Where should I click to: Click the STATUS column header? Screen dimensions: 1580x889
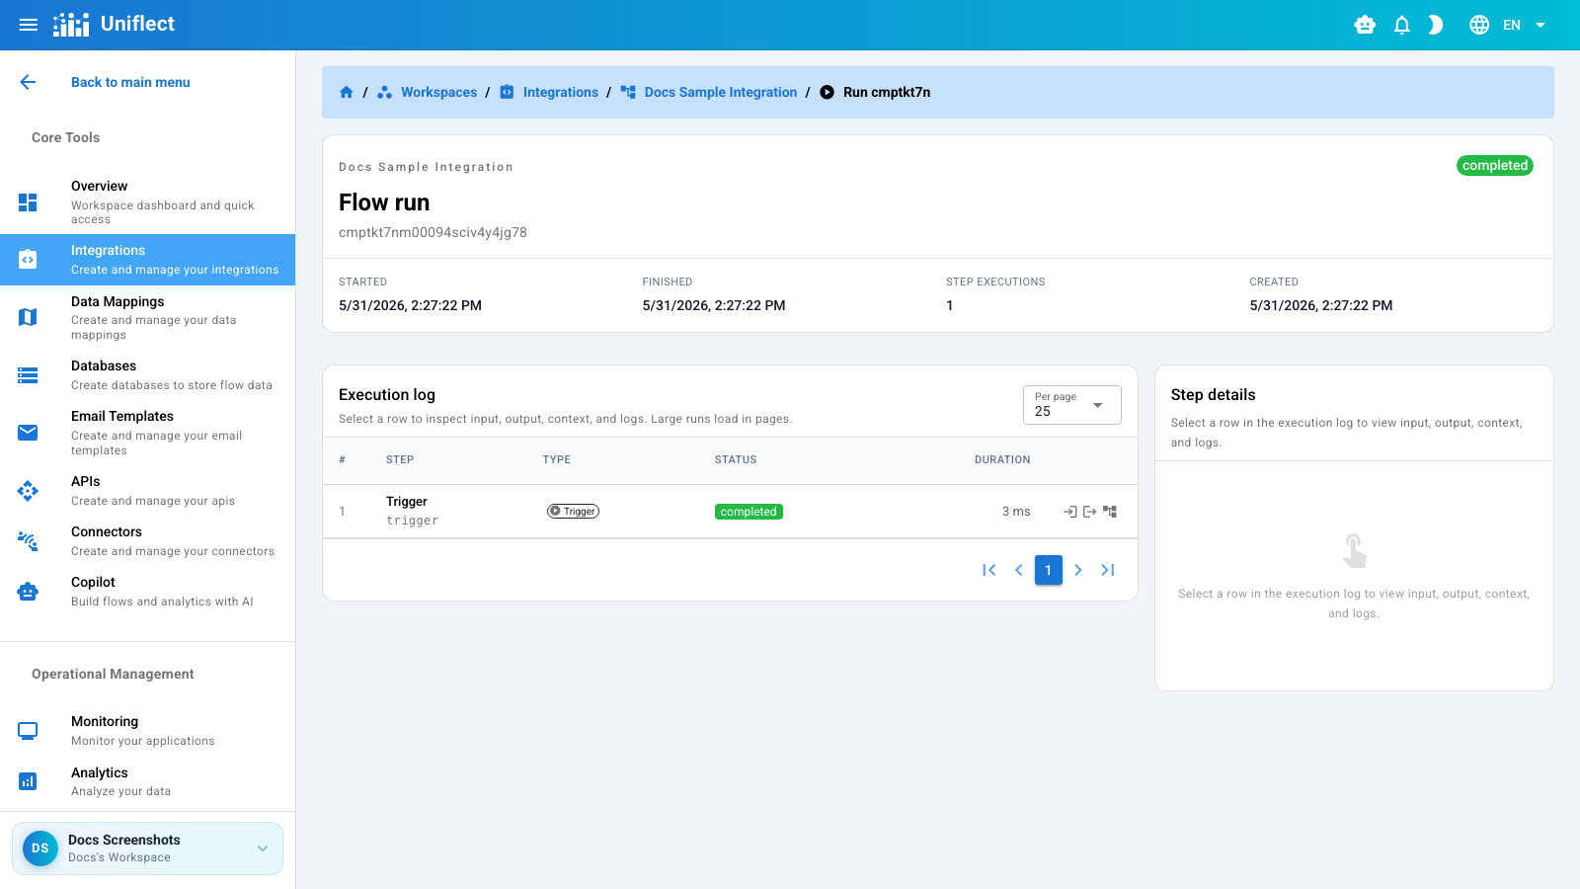coord(736,459)
